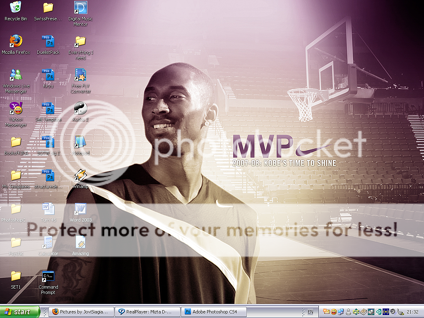This screenshot has width=424, height=318.
Task: Open the EN language bar selector
Action: pos(310,312)
